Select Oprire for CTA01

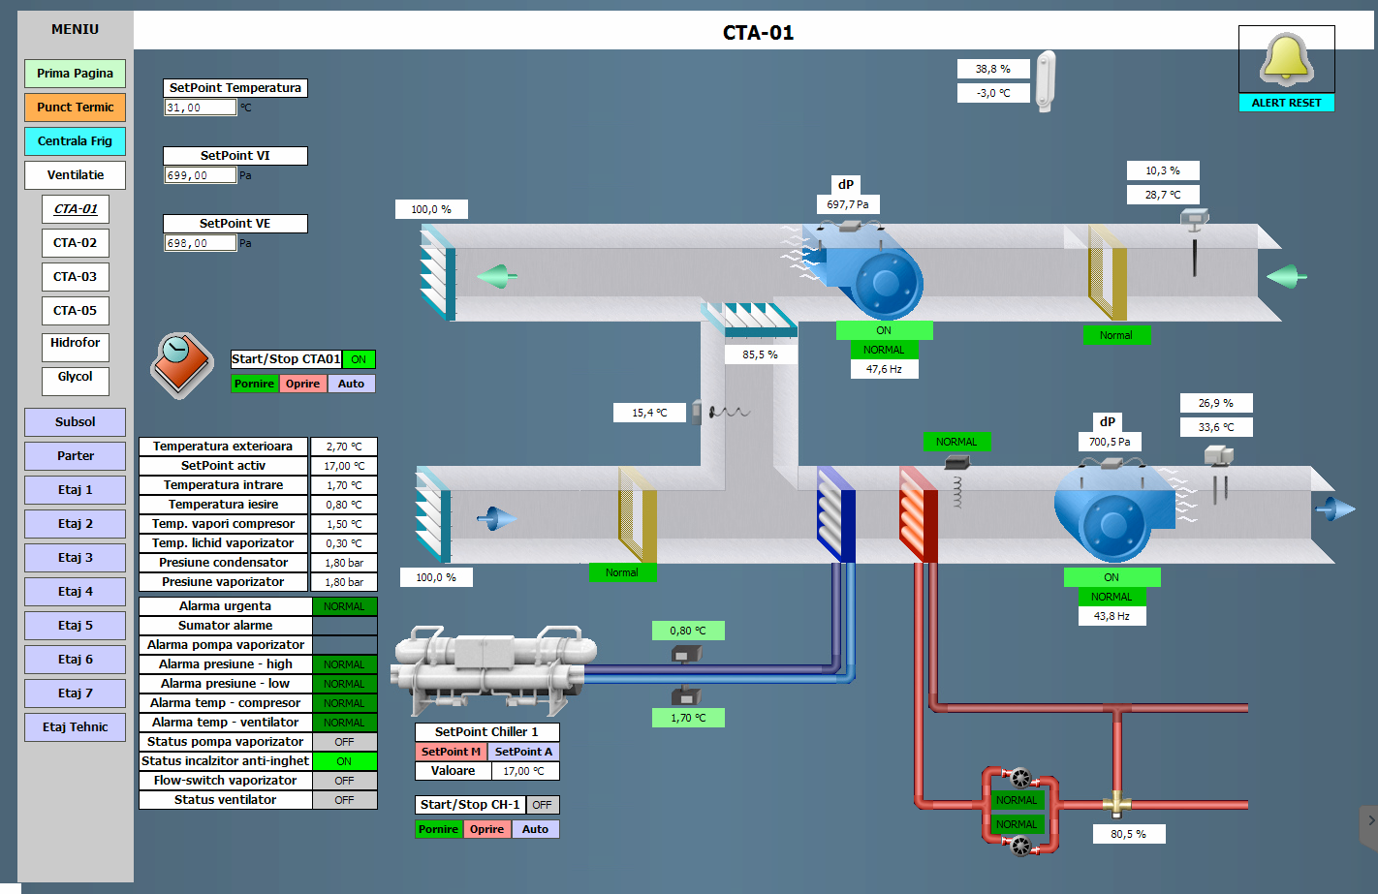click(302, 384)
